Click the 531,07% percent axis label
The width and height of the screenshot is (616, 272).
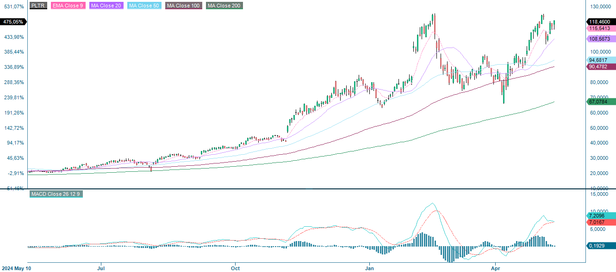(14, 6)
